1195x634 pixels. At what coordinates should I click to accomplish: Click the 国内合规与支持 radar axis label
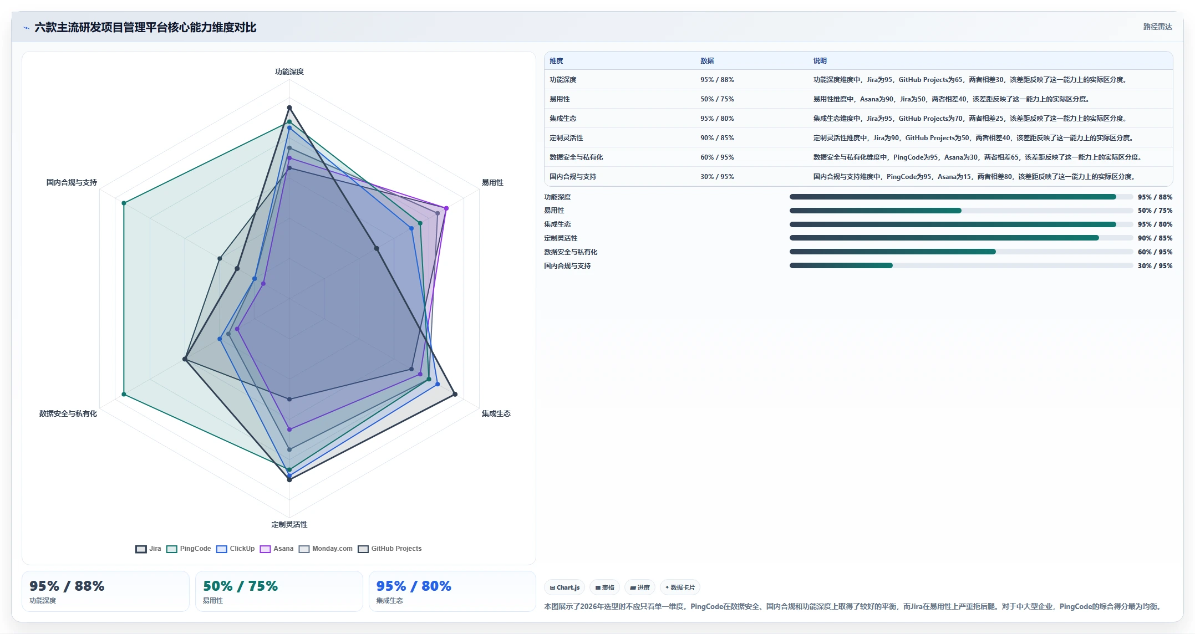coord(72,182)
